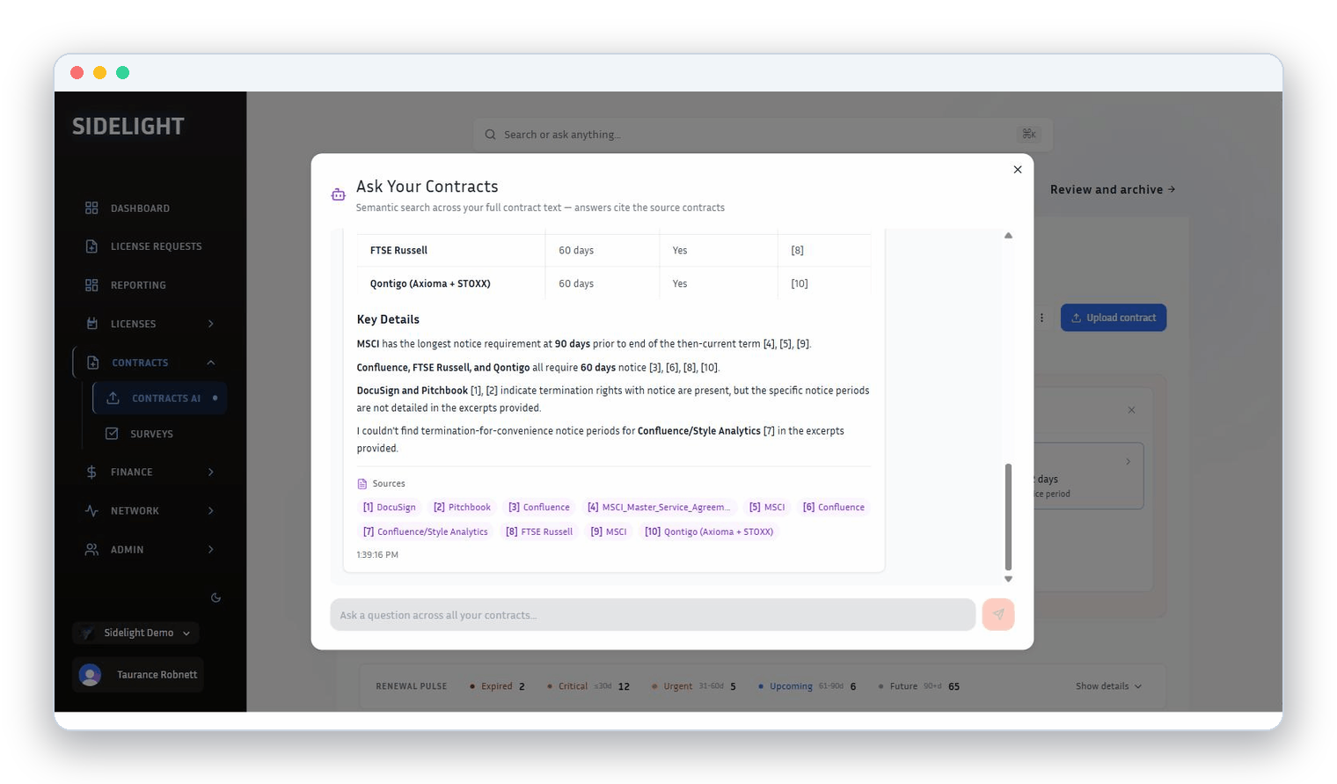This screenshot has width=1337, height=784.
Task: Click the Network activity icon
Action: click(91, 511)
